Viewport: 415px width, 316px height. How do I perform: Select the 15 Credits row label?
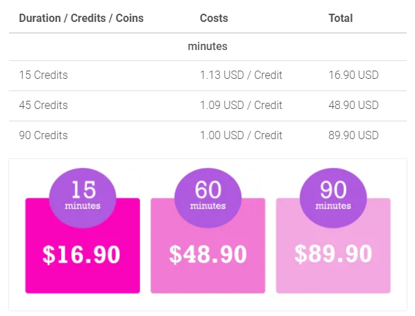pyautogui.click(x=43, y=75)
